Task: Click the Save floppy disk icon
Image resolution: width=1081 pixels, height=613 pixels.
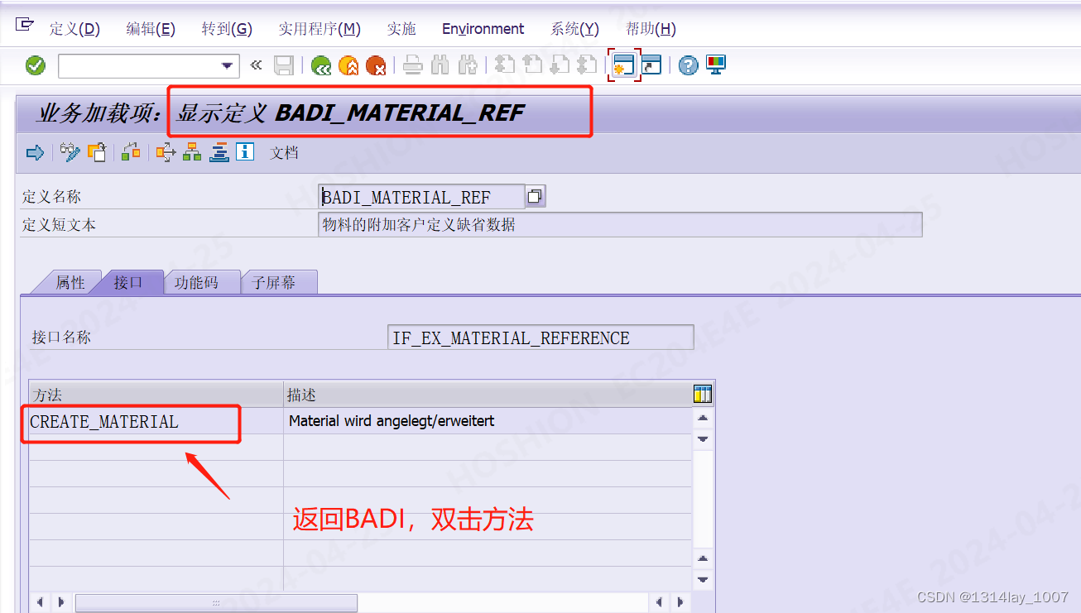Action: click(284, 65)
